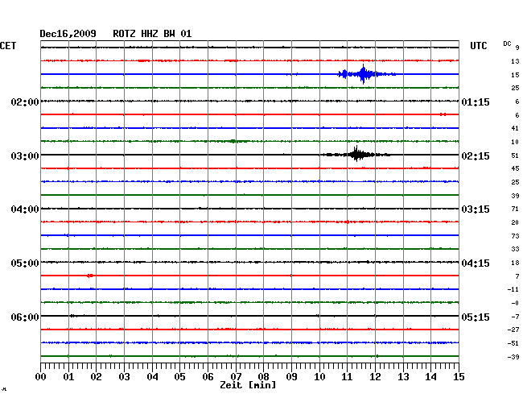
Task: Click DC value 41 in right column
Action: coord(515,128)
